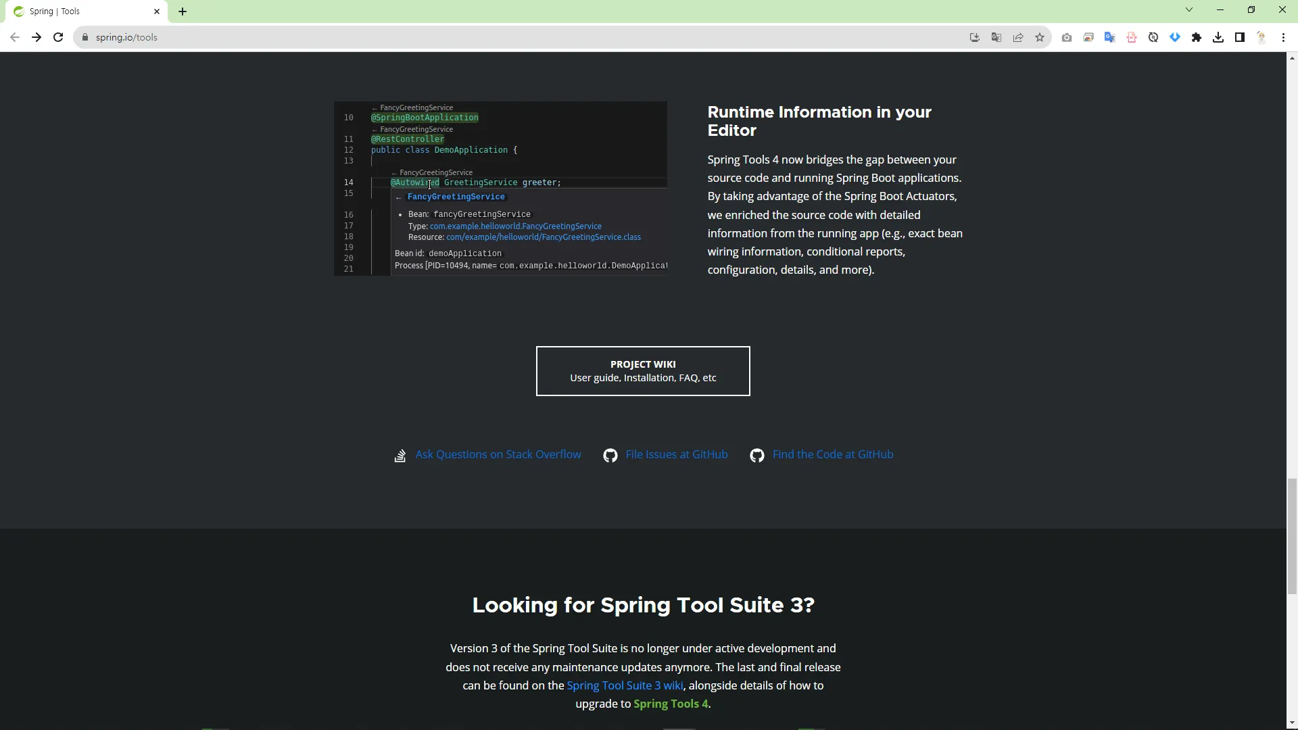Open Spring Tool Suite 3 wiki link

coord(625,685)
